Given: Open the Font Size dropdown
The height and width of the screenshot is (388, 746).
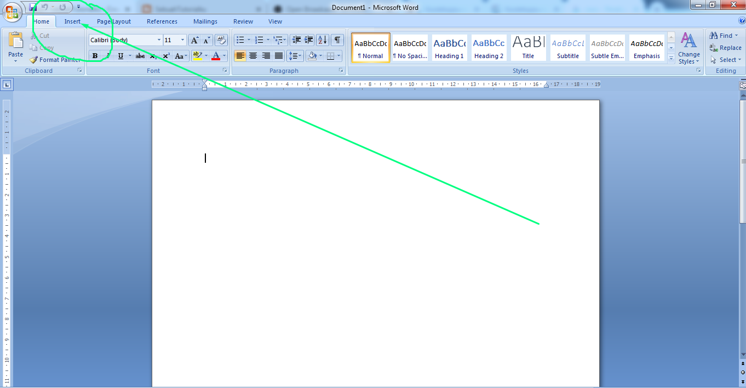Looking at the screenshot, I should [182, 39].
